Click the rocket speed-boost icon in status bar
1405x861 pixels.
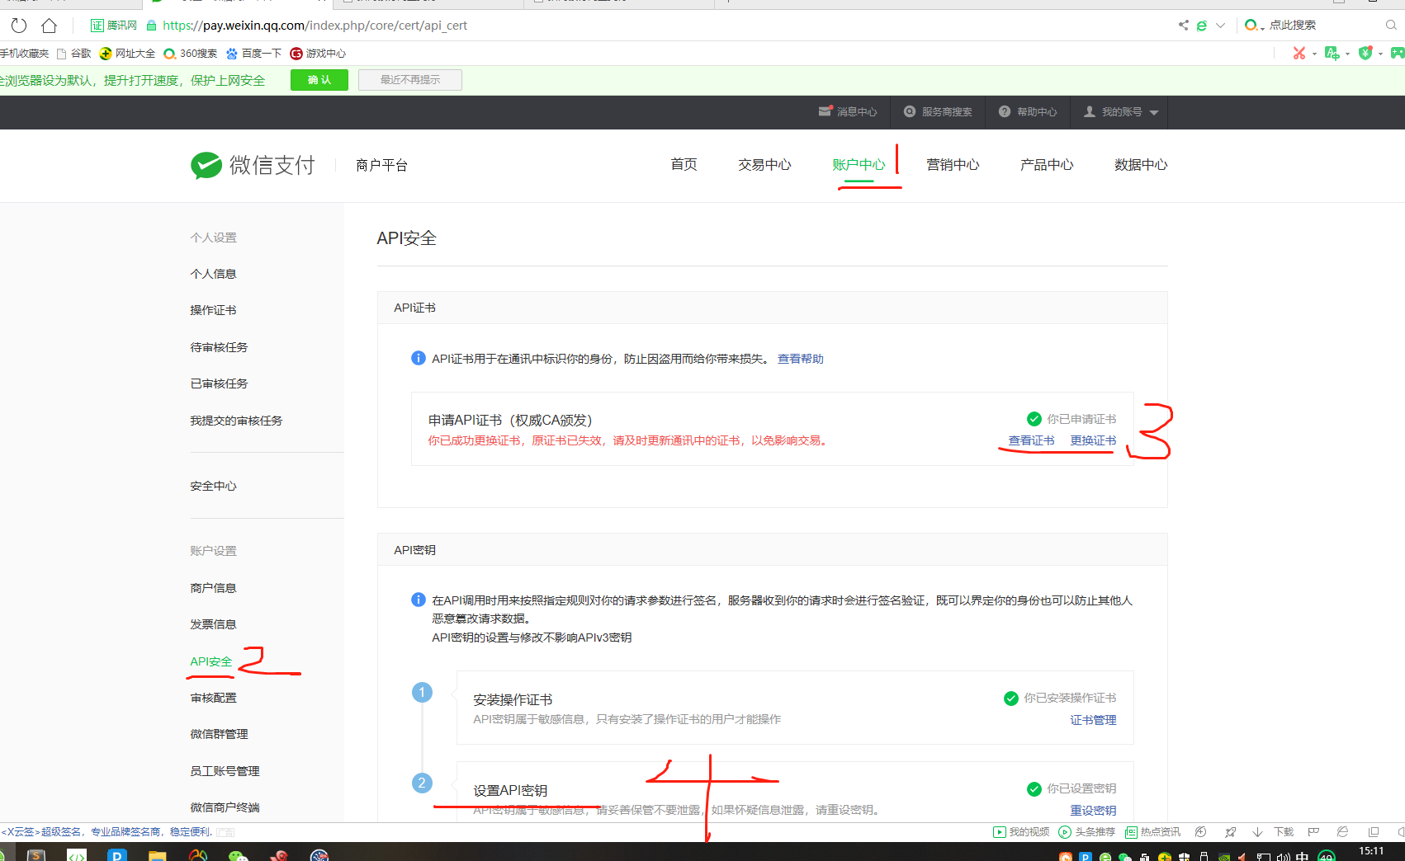pyautogui.click(x=1230, y=833)
